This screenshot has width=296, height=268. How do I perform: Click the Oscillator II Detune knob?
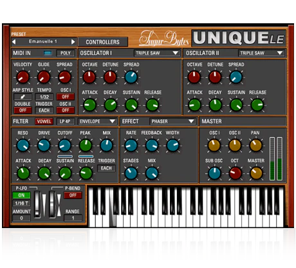click(x=215, y=77)
